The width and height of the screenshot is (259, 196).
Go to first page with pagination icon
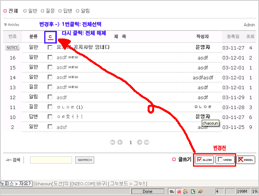[x=113, y=142]
